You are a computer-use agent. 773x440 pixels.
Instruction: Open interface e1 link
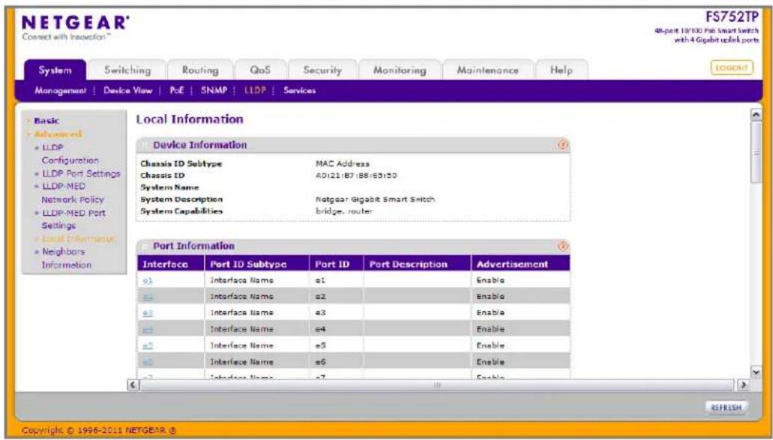coord(148,280)
